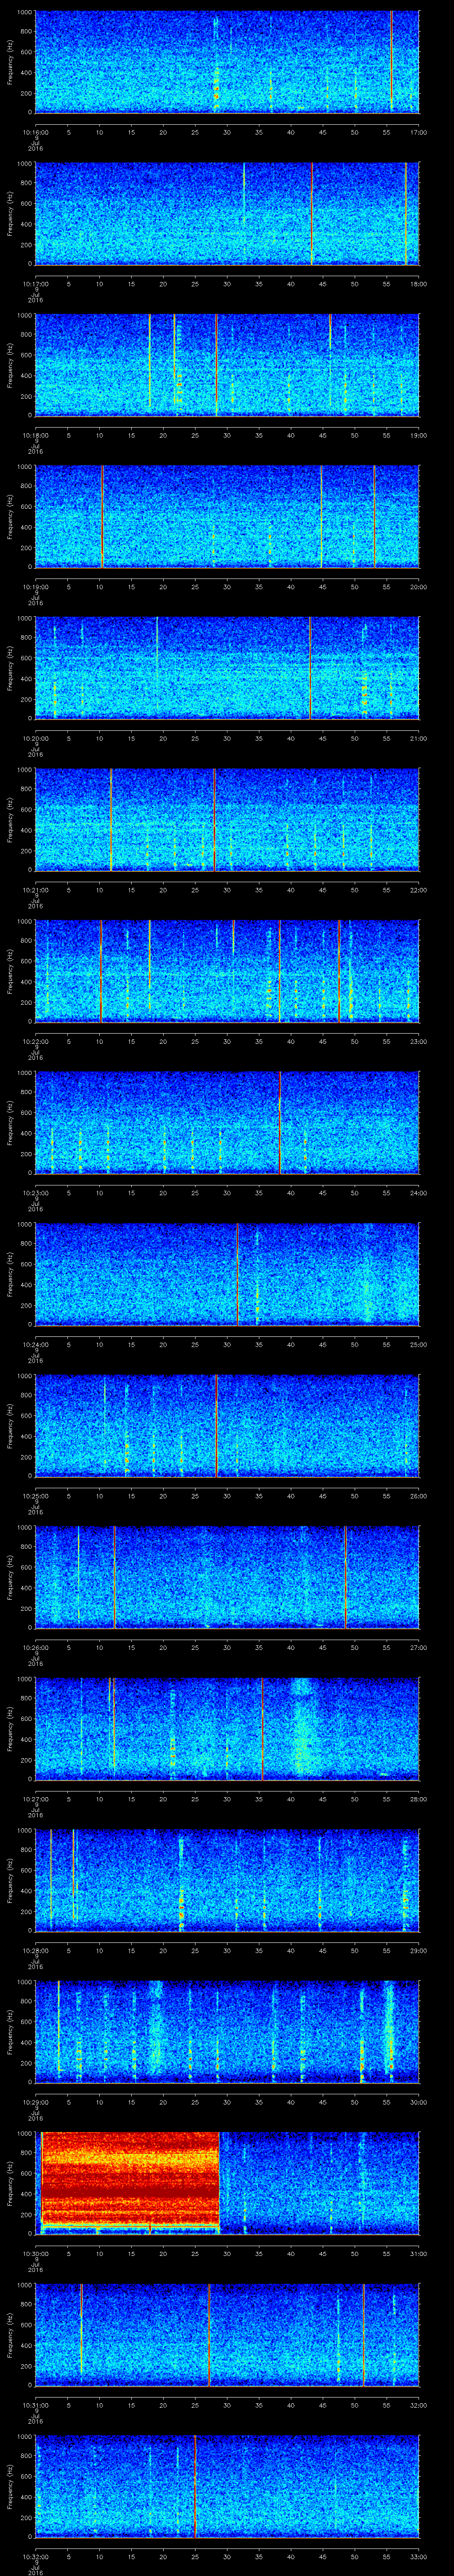Click the '25:00' end time label
Screen dimensions: 454x2576
(418, 1344)
